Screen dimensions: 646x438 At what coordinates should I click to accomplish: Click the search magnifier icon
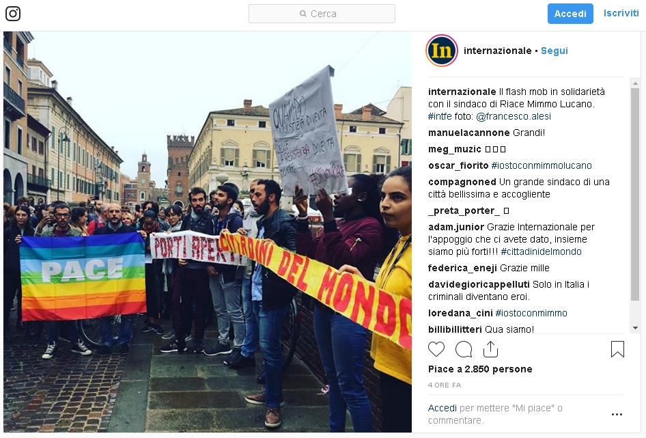click(x=303, y=14)
